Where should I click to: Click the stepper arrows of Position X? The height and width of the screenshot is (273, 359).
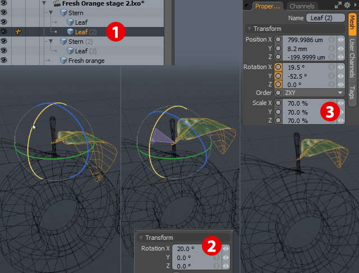coord(341,40)
